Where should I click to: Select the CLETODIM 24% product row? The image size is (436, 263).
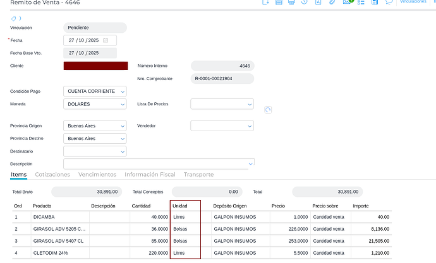point(51,252)
